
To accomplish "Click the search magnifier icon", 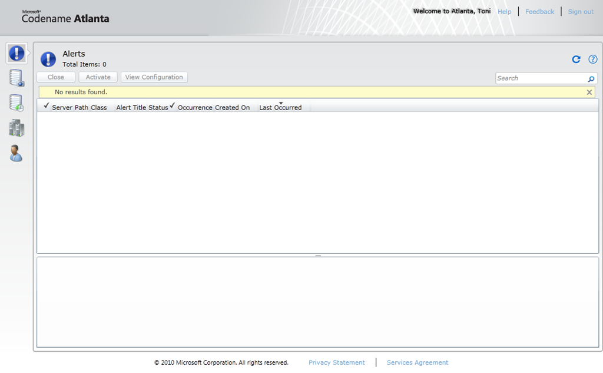I will [x=591, y=78].
